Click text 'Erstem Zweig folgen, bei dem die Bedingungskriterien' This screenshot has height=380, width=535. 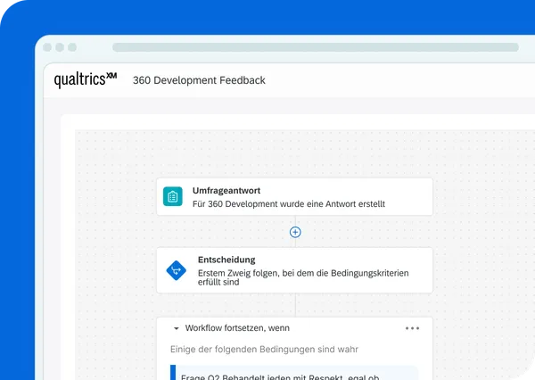click(x=303, y=273)
